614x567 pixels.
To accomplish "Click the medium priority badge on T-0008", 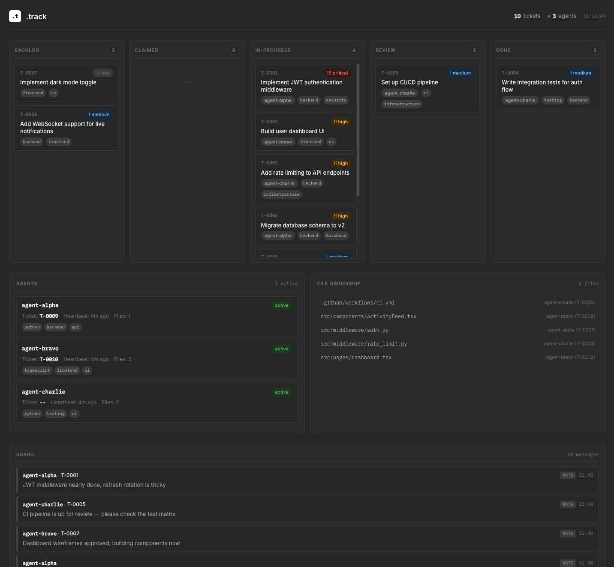I will (x=99, y=115).
